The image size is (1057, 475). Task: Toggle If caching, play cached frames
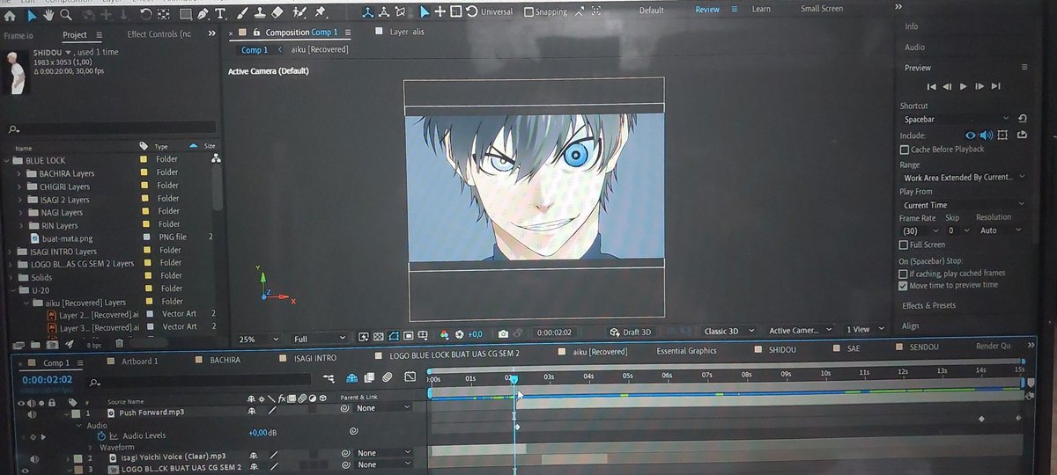click(903, 274)
